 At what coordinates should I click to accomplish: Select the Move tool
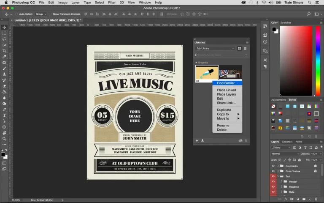pyautogui.click(x=4, y=27)
